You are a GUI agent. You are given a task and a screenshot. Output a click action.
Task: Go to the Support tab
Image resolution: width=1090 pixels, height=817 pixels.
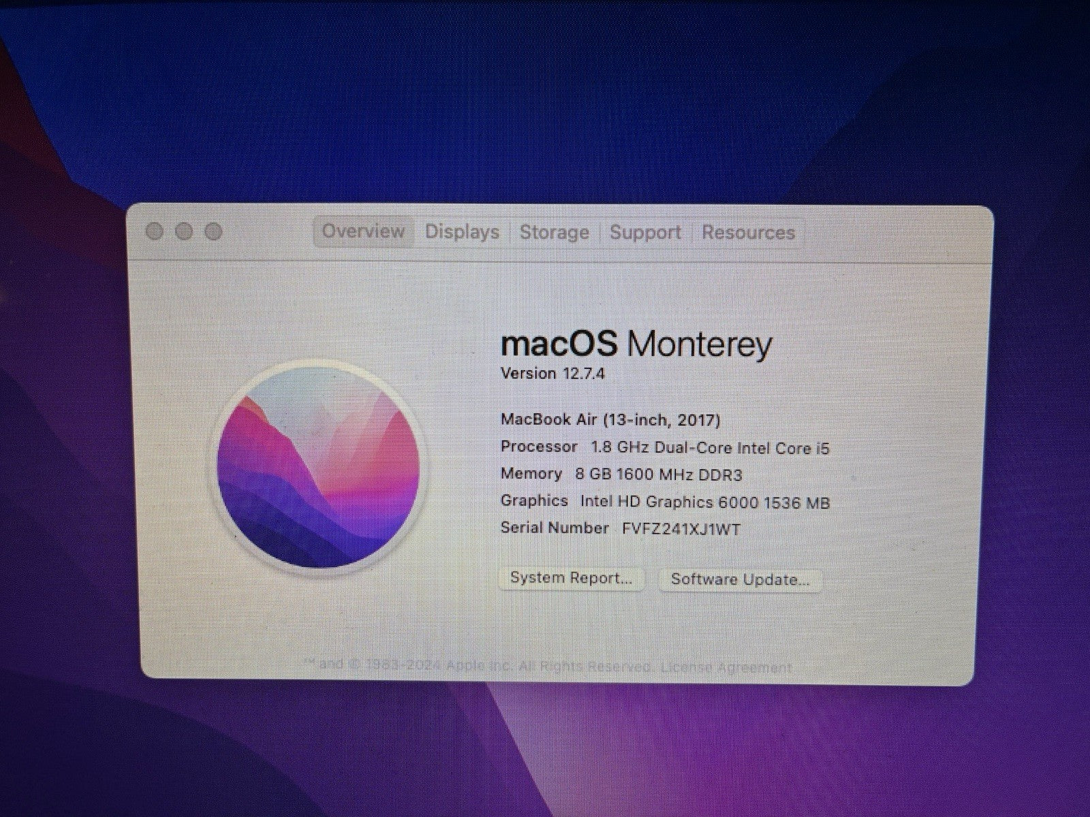(645, 232)
